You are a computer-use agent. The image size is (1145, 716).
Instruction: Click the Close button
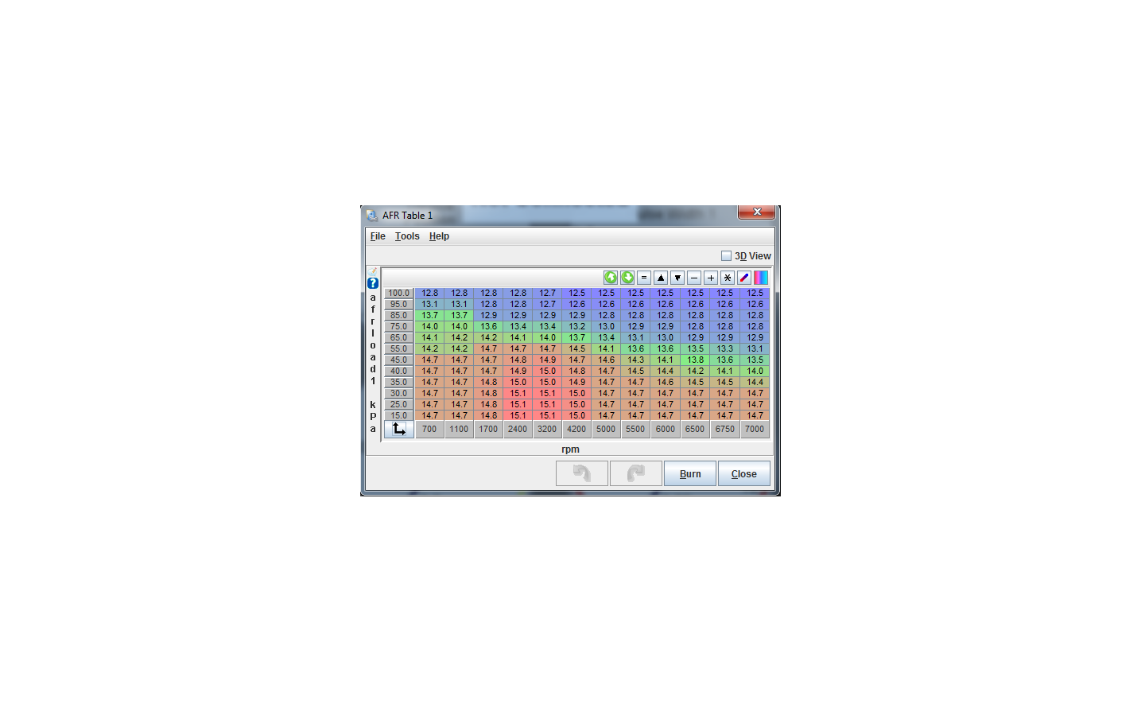743,473
